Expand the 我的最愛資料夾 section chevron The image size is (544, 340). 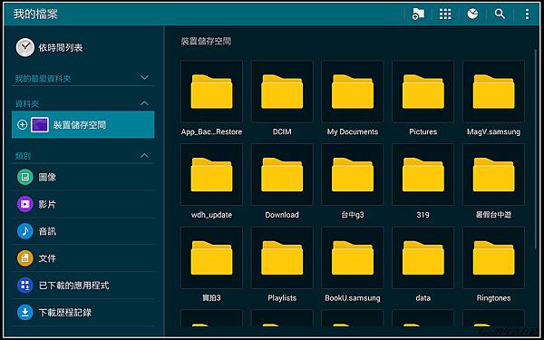pyautogui.click(x=144, y=77)
